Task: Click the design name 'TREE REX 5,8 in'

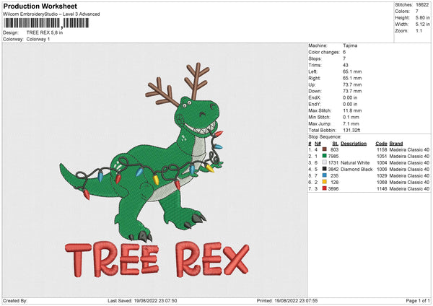Action: (45, 32)
